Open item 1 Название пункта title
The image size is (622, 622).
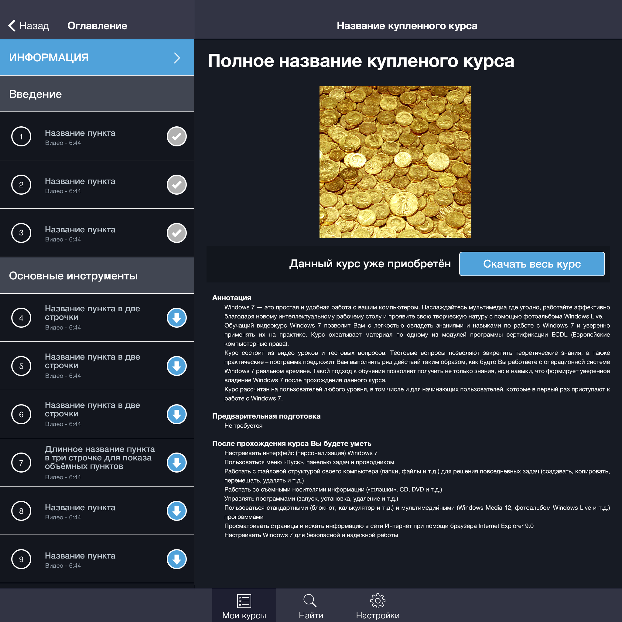click(80, 133)
